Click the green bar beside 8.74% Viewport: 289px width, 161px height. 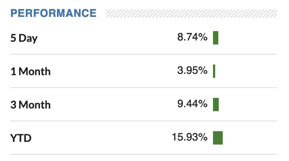click(x=216, y=38)
